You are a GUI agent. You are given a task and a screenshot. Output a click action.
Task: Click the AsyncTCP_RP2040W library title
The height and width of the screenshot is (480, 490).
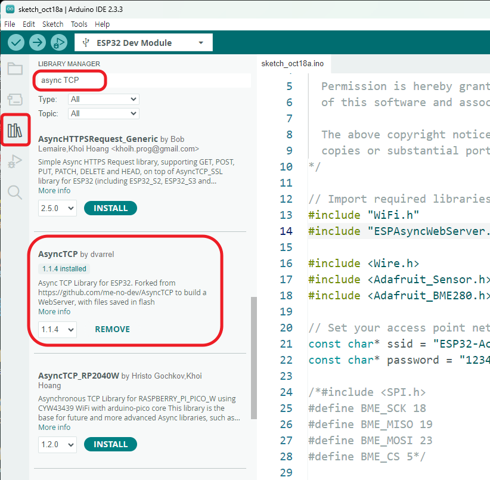(79, 376)
